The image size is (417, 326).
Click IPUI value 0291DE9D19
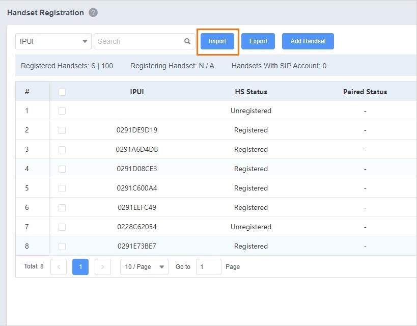point(137,130)
